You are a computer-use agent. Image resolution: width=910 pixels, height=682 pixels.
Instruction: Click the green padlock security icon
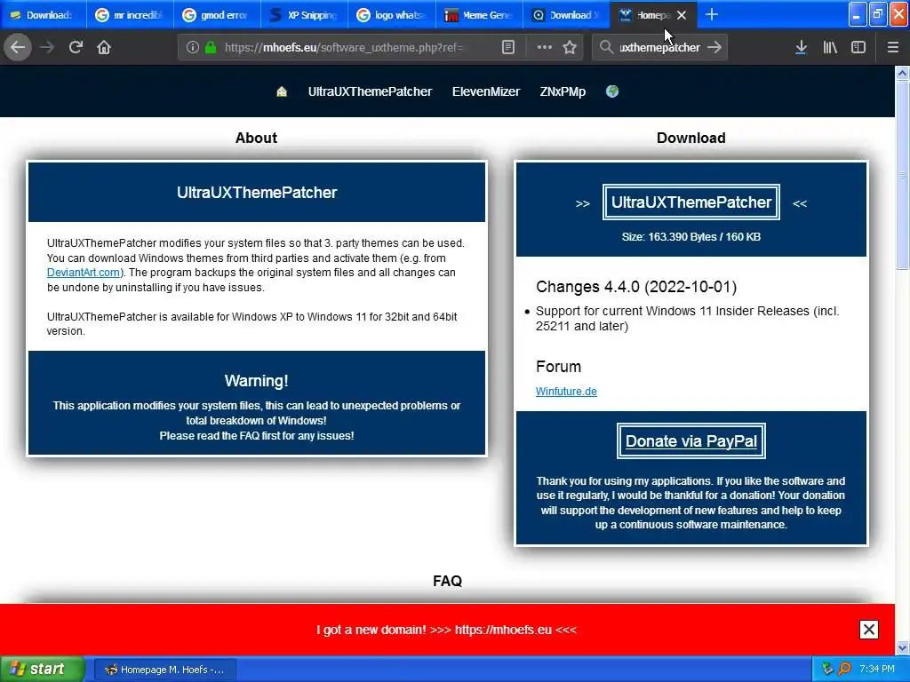coord(210,47)
